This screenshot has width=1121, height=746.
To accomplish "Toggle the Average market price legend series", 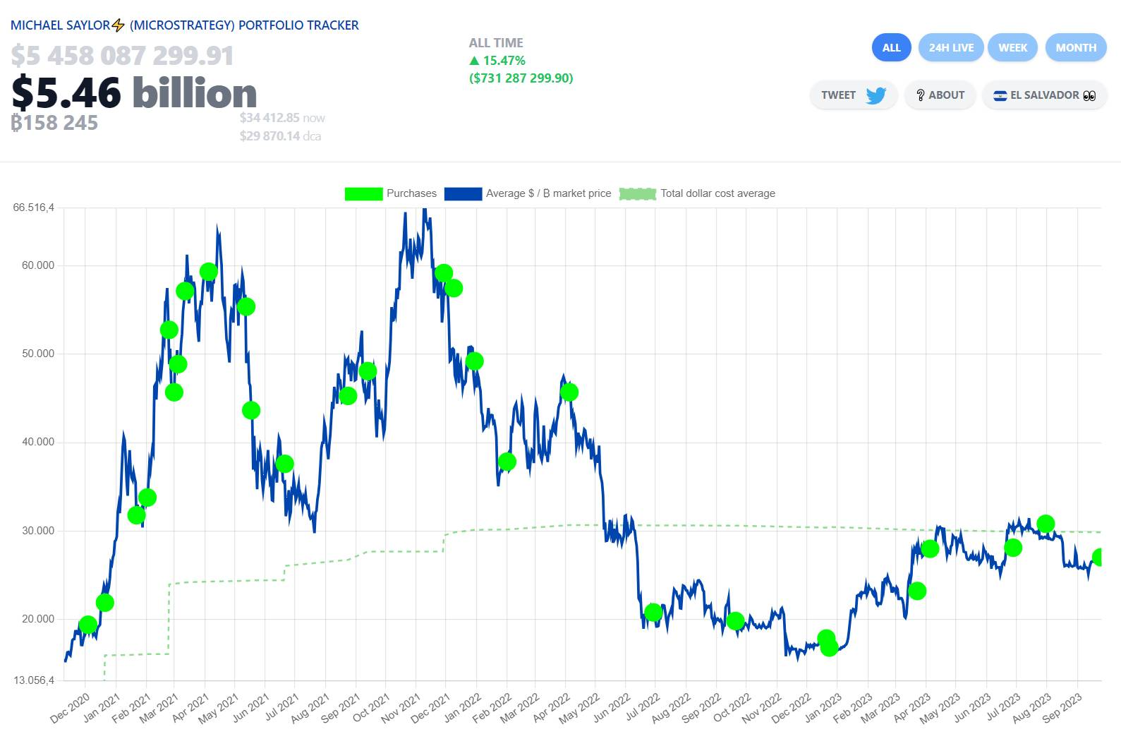I will point(528,193).
